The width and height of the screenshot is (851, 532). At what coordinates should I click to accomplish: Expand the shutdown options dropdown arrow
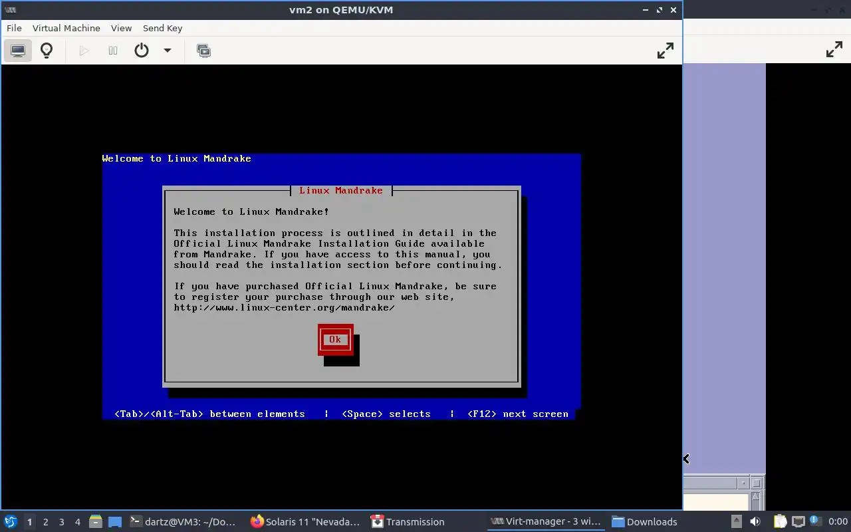[168, 51]
